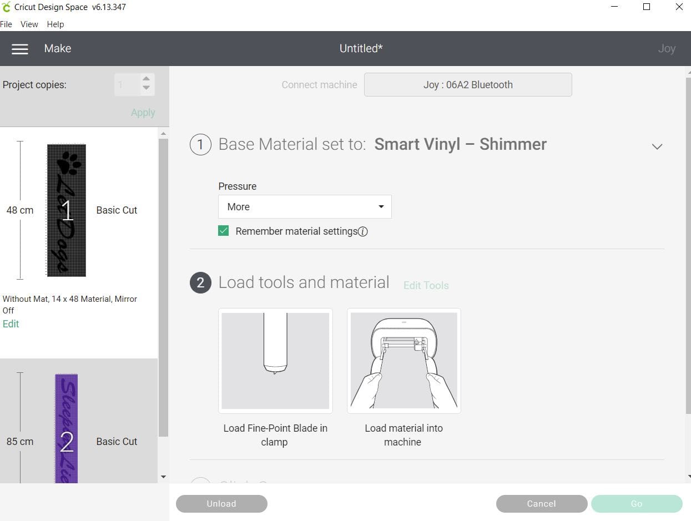Open the File menu
This screenshot has height=521, width=691.
[6, 24]
